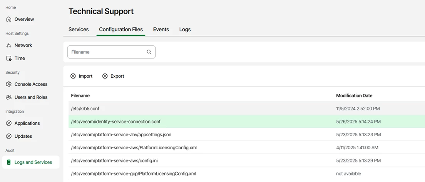Select platform-service-ahv/appsettings.json row
The height and width of the screenshot is (182, 425).
click(x=247, y=135)
